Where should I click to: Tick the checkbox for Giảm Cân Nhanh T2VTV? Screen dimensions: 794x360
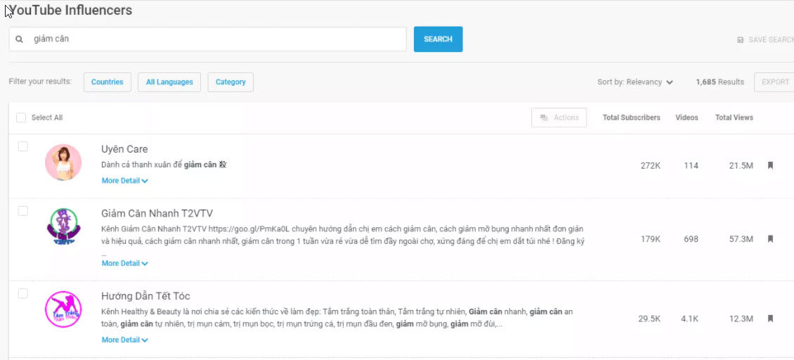(x=23, y=211)
